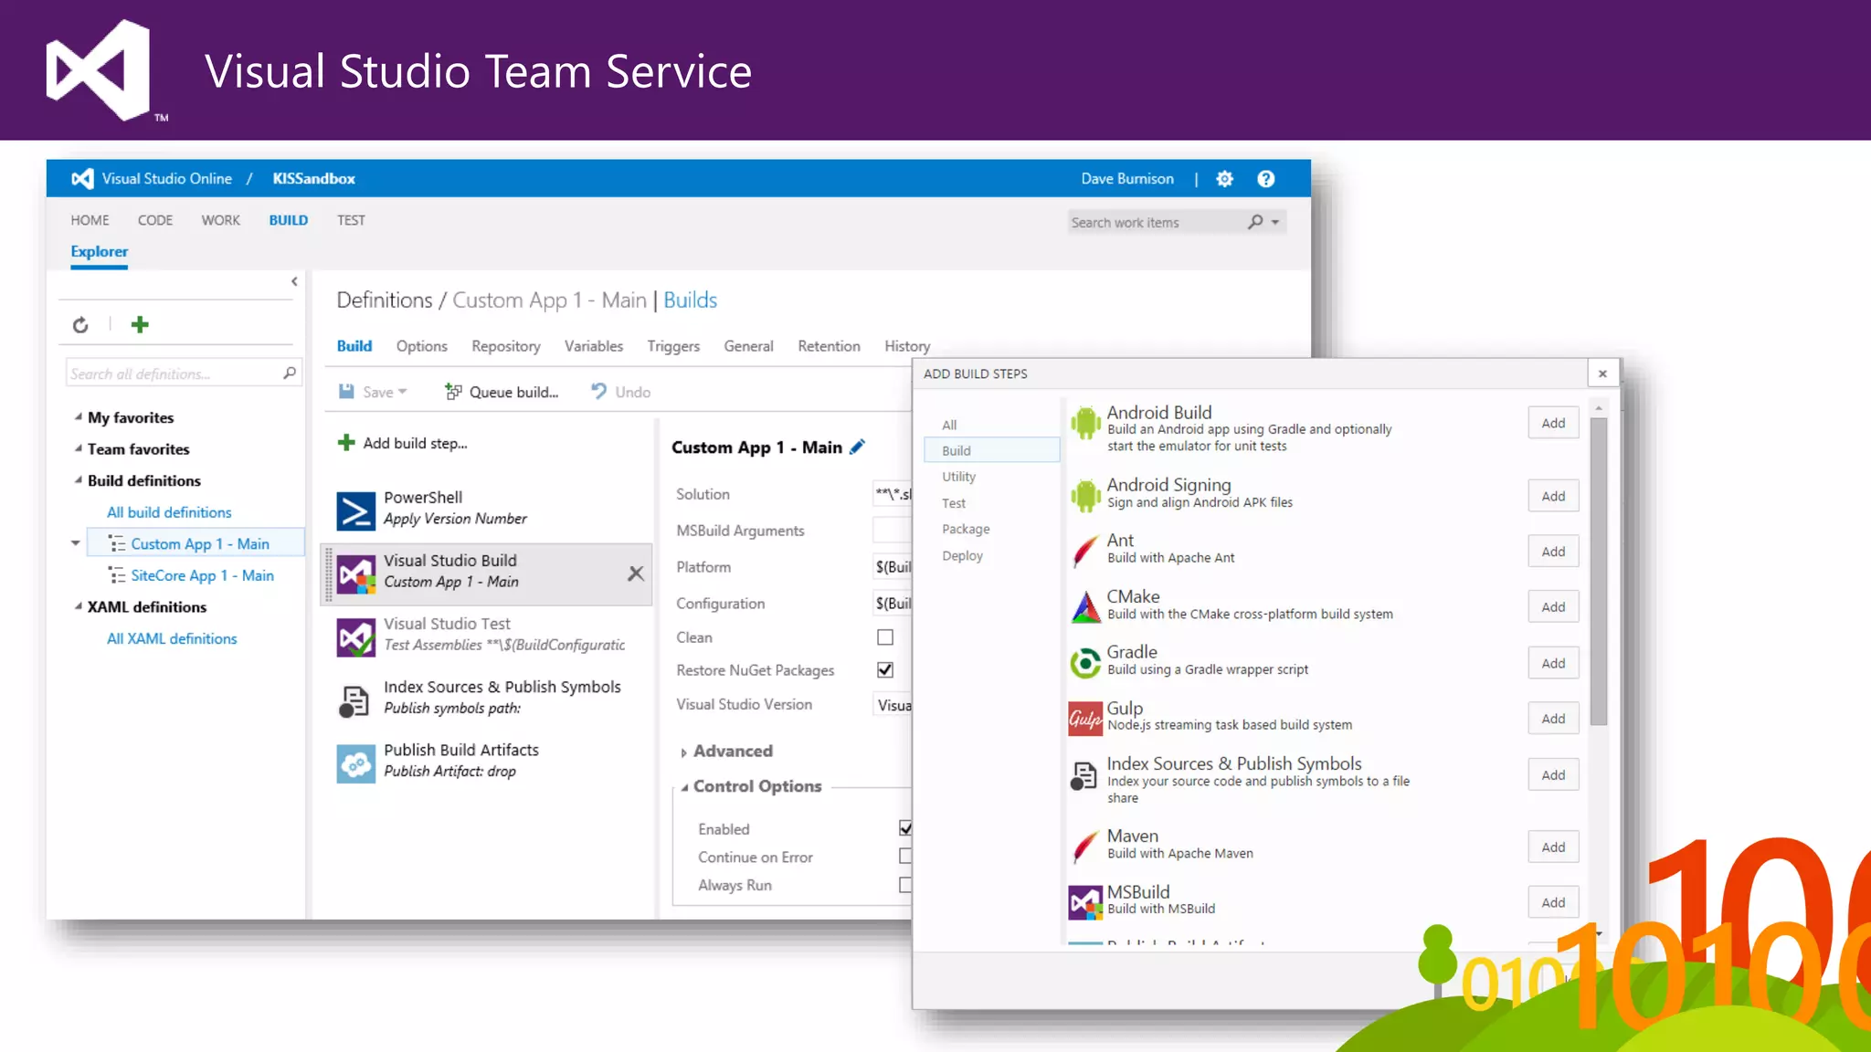Viewport: 1871px width, 1052px height.
Task: Add a new definition with green plus
Action: click(140, 324)
